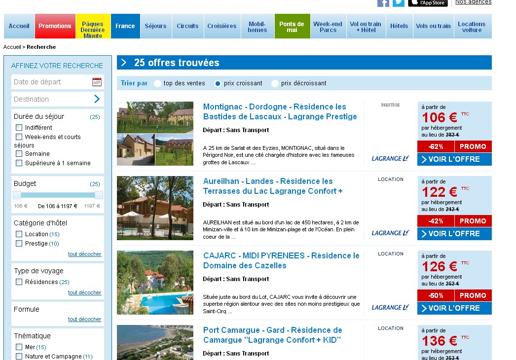Click arrow icon beside '25 offres trouvées'

coord(124,63)
